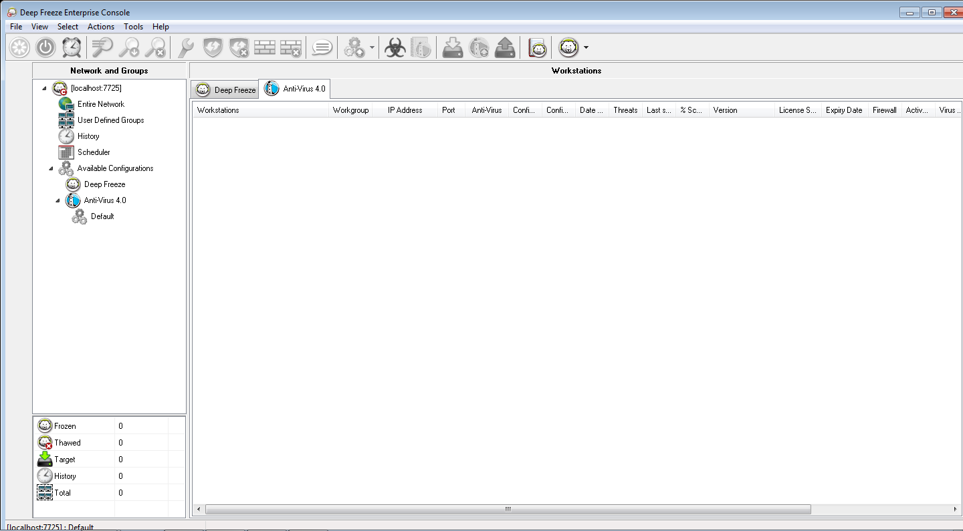Open the Select menu

pos(68,27)
